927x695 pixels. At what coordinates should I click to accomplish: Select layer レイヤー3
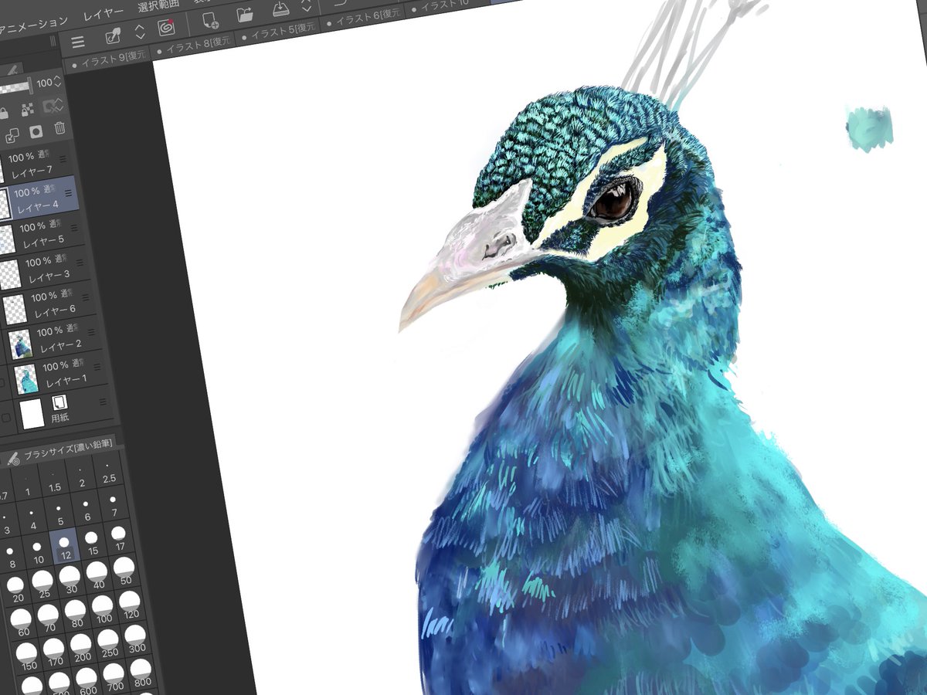coord(45,268)
